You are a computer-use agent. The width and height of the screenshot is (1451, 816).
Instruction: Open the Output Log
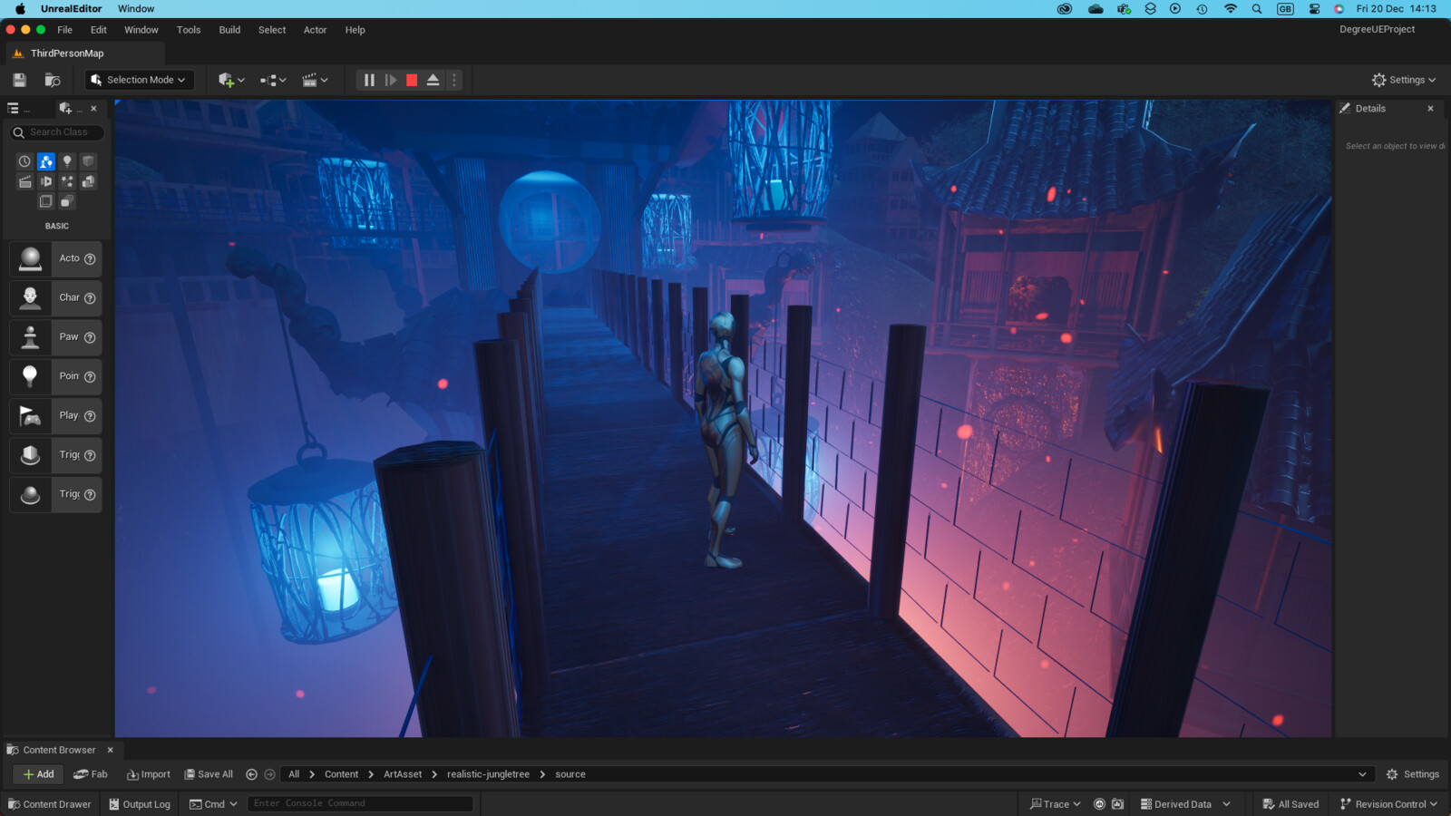(140, 804)
